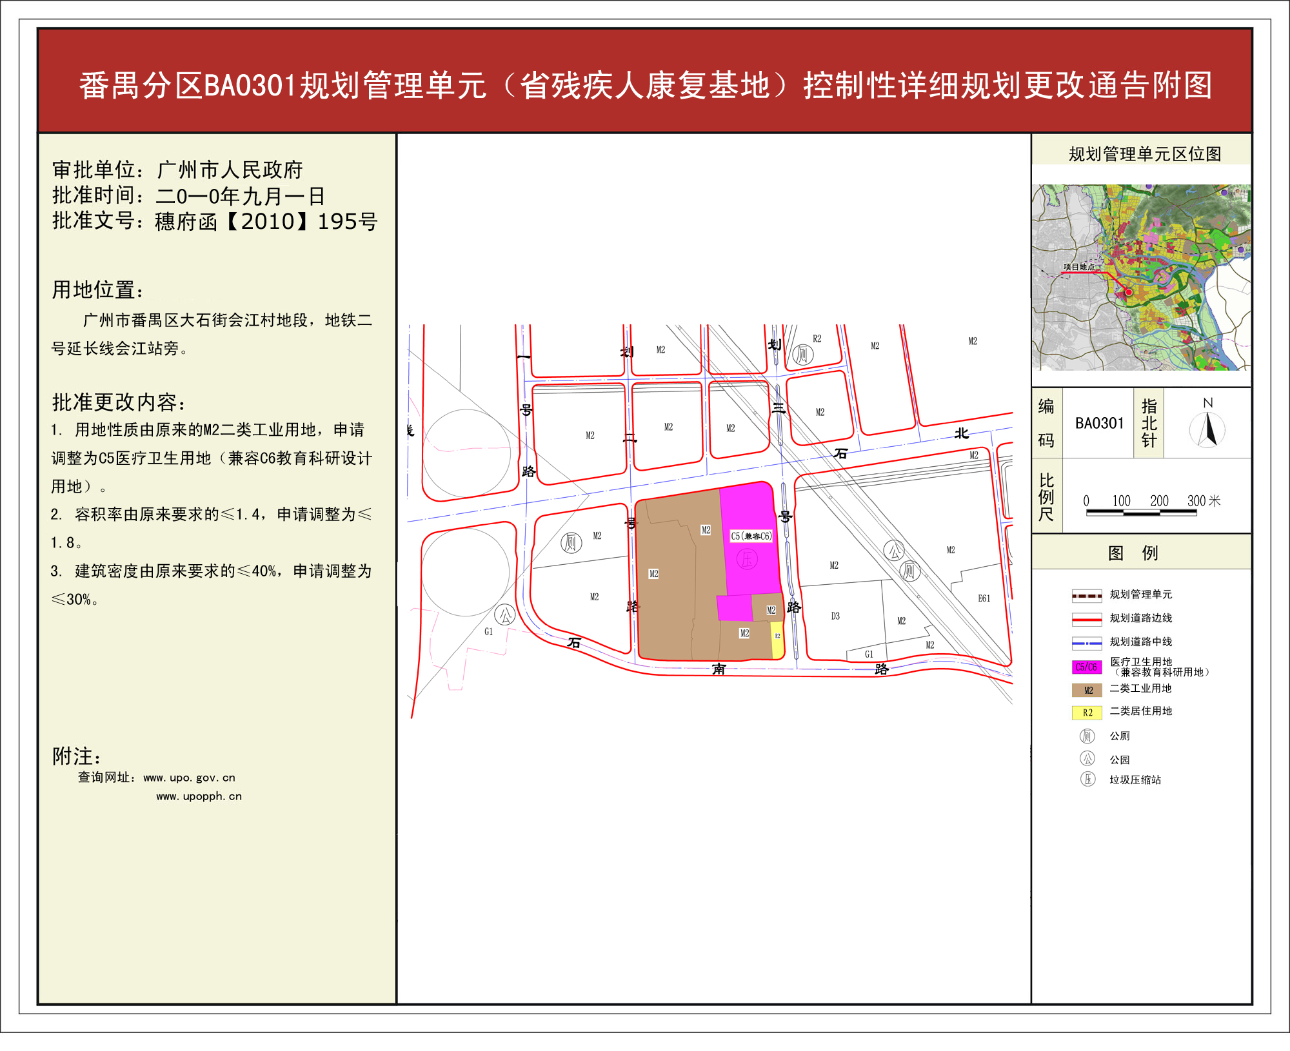Click the small yellow R2 parcel on map
1290x1051 pixels.
tap(777, 640)
